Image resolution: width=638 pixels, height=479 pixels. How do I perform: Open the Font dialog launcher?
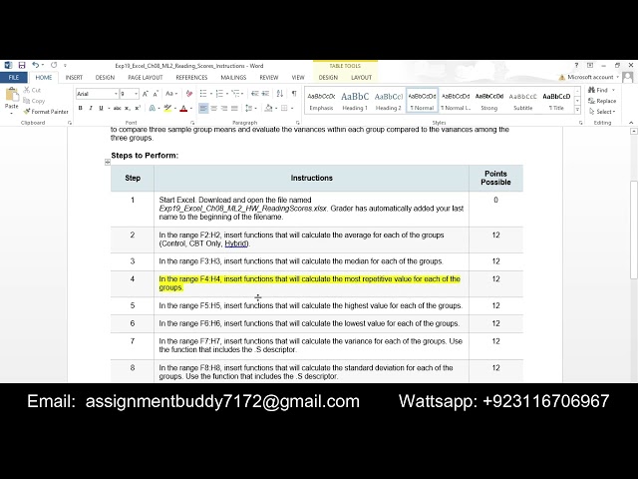click(x=192, y=123)
